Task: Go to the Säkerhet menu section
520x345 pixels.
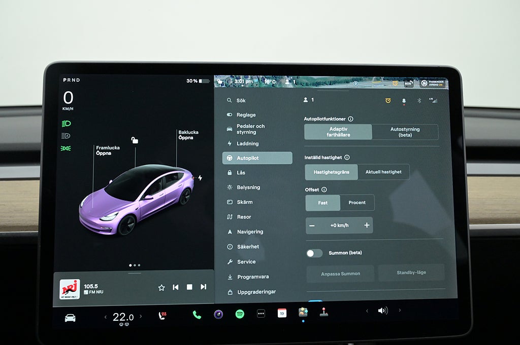Action: tap(248, 247)
